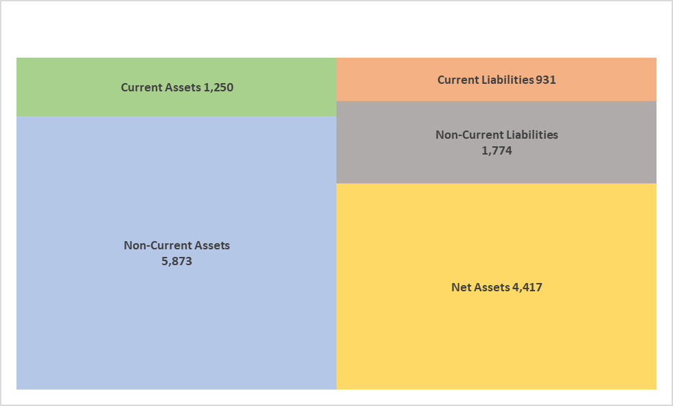Viewport: 673px width, 406px height.
Task: Click the 'Non-Current Liabilities' label text
Action: [x=497, y=135]
